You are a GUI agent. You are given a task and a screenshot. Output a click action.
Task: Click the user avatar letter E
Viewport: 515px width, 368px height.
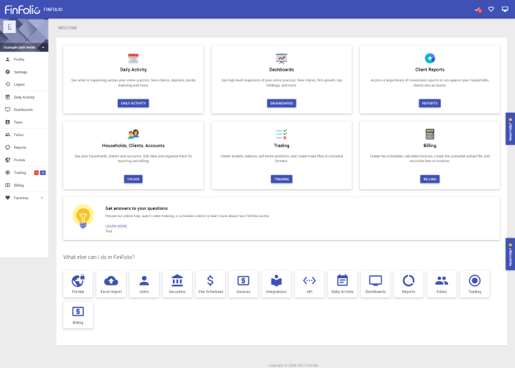(x=10, y=26)
